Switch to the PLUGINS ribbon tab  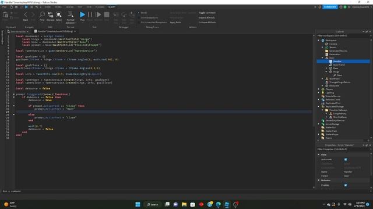click(100, 7)
